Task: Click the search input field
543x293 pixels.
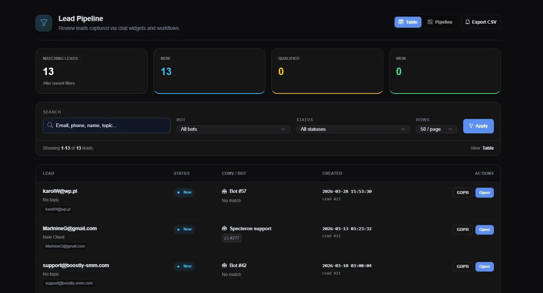Action: click(x=107, y=126)
